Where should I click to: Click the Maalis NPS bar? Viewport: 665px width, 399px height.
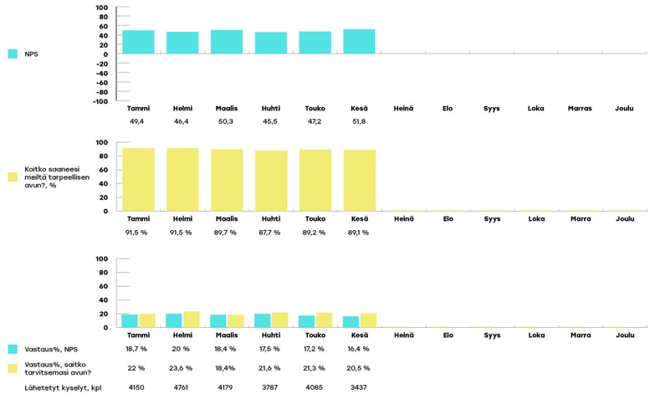point(227,43)
